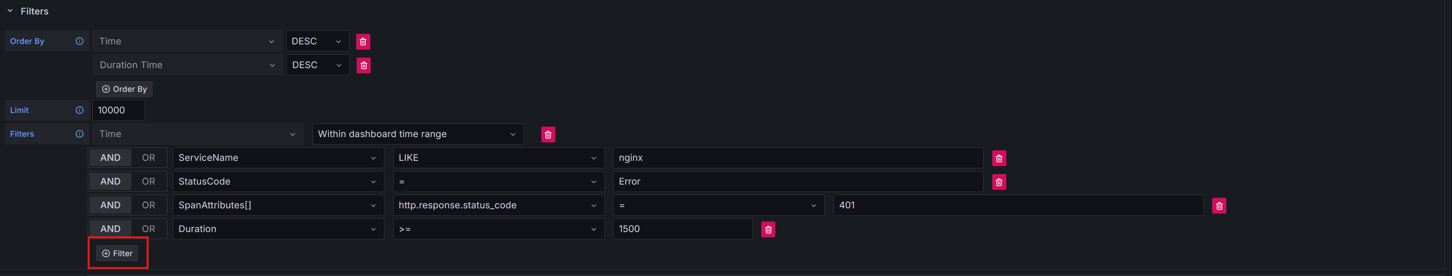Image resolution: width=1452 pixels, height=276 pixels.
Task: Click the Limit value input field
Action: point(119,110)
